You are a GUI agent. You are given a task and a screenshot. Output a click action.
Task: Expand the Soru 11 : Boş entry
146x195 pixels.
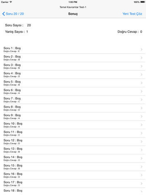point(74,133)
